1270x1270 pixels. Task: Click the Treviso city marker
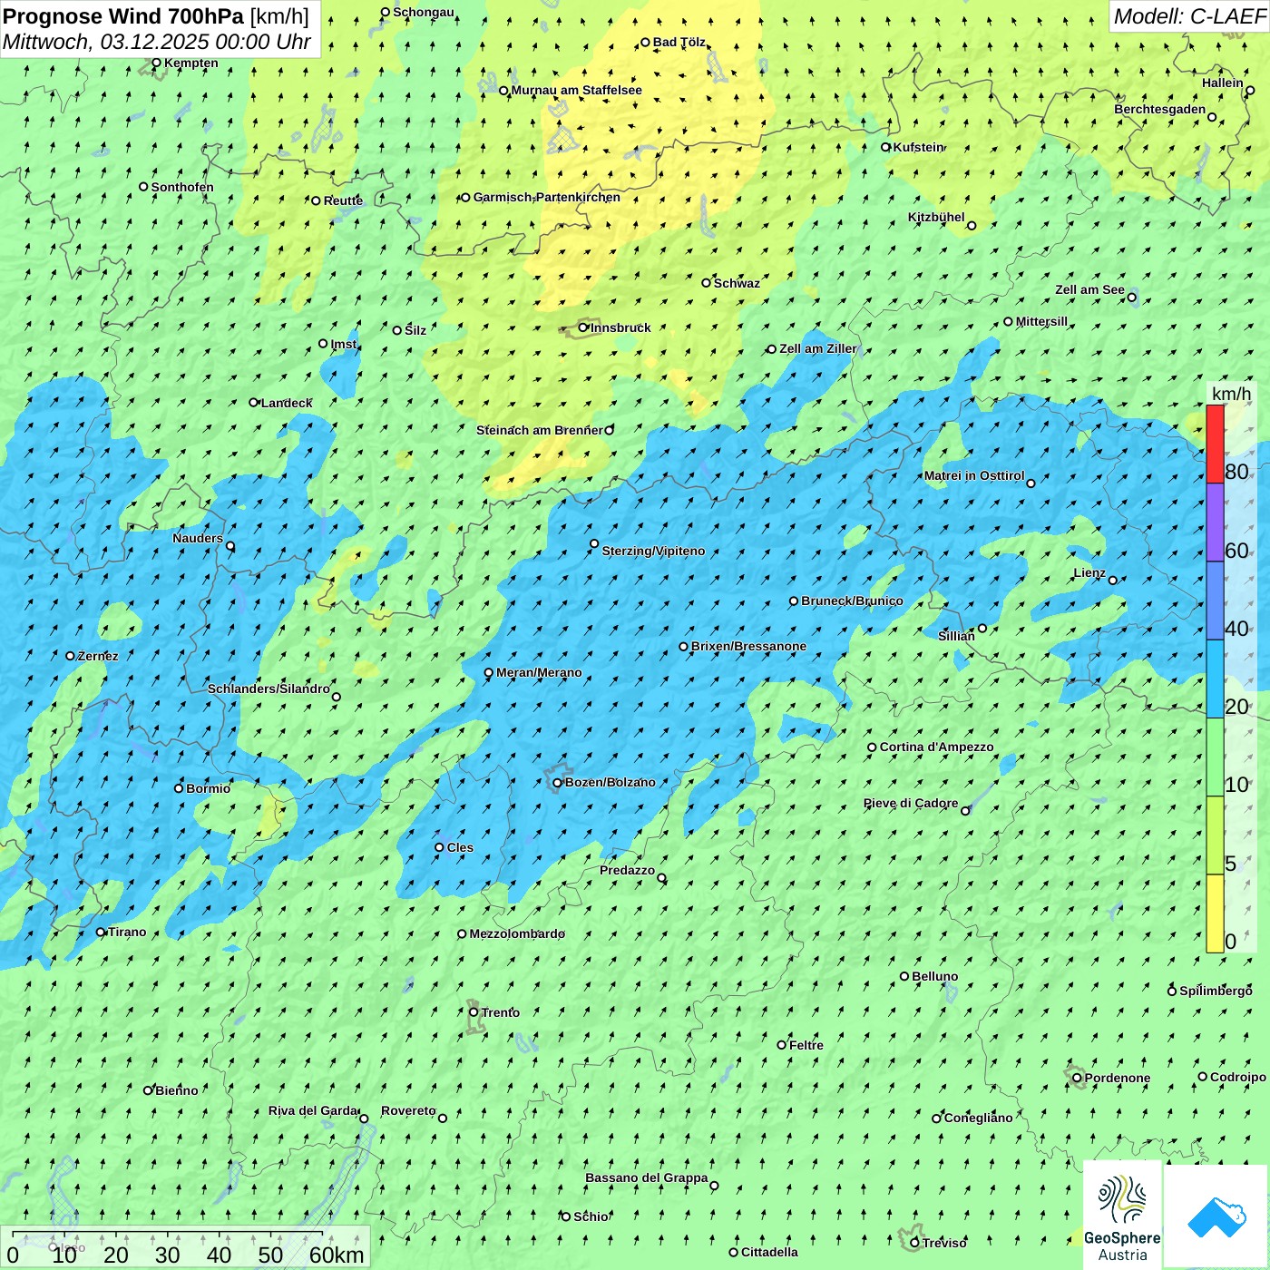(x=914, y=1243)
